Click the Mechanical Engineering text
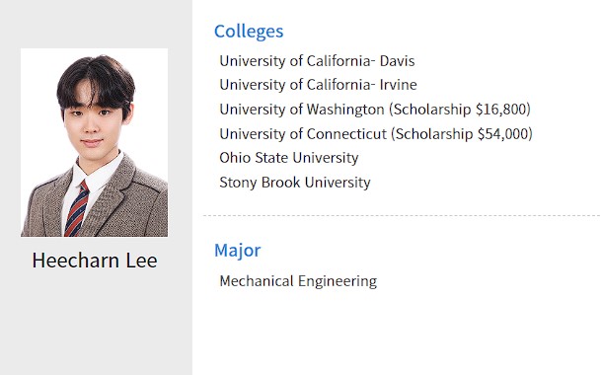This screenshot has height=375, width=602. coord(298,281)
